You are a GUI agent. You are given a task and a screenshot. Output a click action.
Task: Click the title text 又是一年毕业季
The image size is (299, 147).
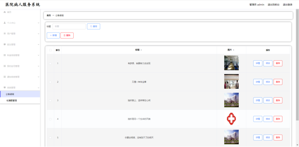click(139, 82)
